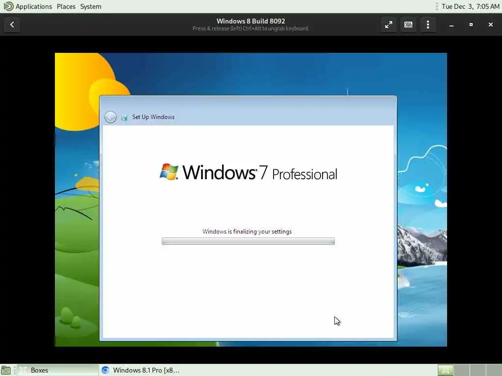Select the first workspace in the switcher

445,370
